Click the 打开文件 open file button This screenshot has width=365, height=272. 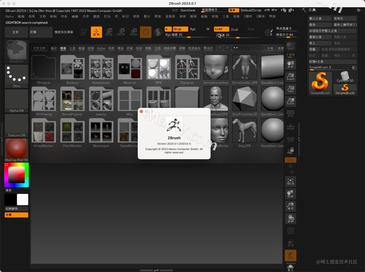point(40,48)
